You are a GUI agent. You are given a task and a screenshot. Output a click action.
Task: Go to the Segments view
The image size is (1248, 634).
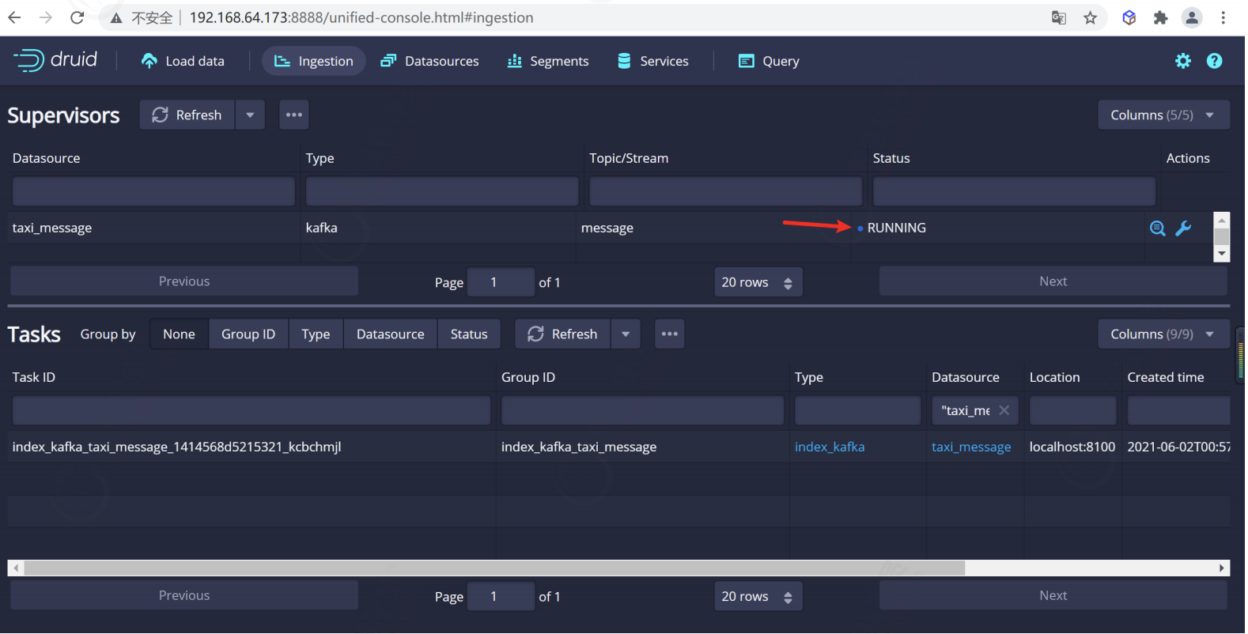tap(548, 61)
